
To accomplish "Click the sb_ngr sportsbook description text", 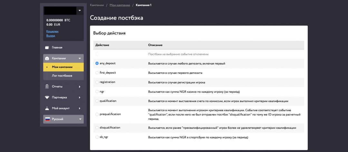I will (x=198, y=138).
